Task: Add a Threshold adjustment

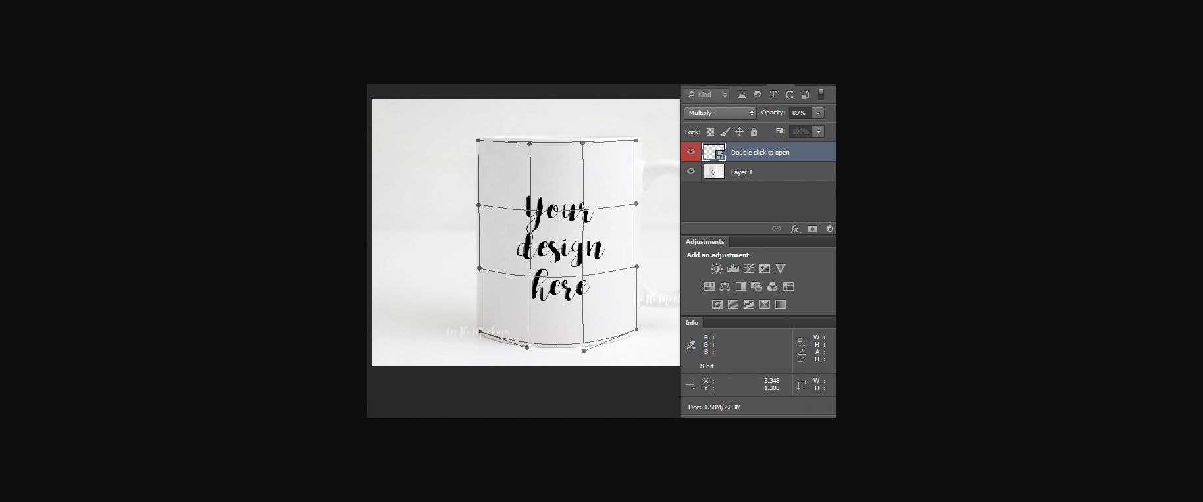Action: pyautogui.click(x=749, y=305)
